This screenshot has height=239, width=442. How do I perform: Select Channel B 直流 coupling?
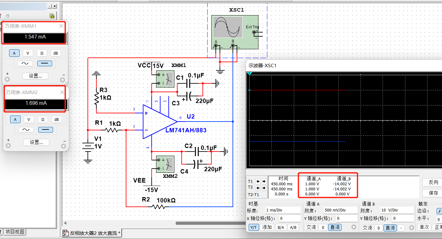(390, 228)
